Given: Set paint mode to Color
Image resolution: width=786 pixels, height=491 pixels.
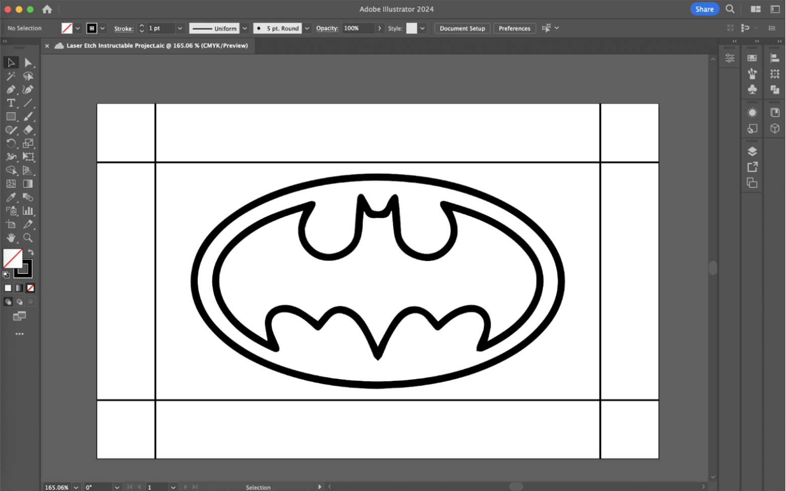Looking at the screenshot, I should [x=8, y=288].
